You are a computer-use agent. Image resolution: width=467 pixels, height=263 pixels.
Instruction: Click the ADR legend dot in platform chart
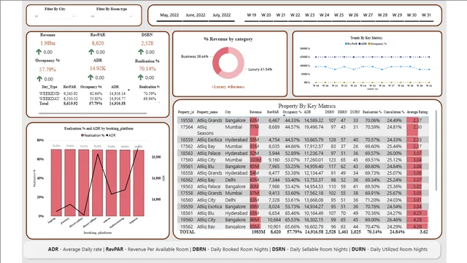tap(107, 135)
